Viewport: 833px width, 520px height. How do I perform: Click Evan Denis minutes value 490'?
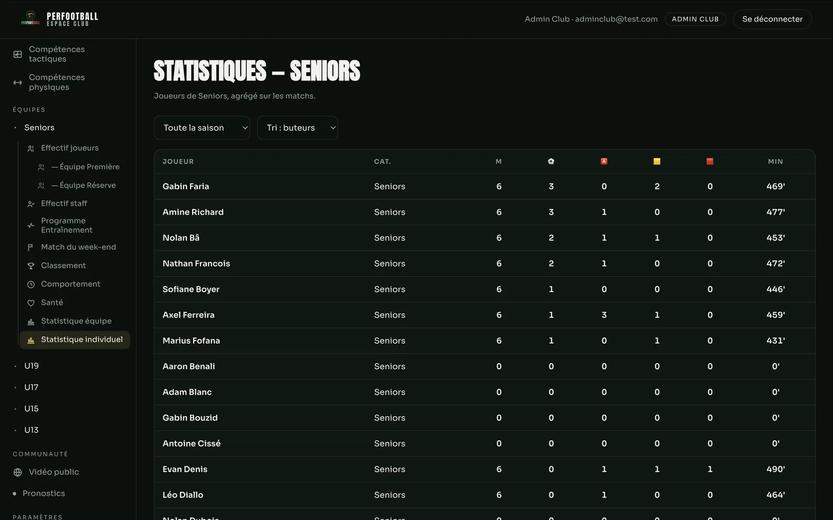coord(775,469)
